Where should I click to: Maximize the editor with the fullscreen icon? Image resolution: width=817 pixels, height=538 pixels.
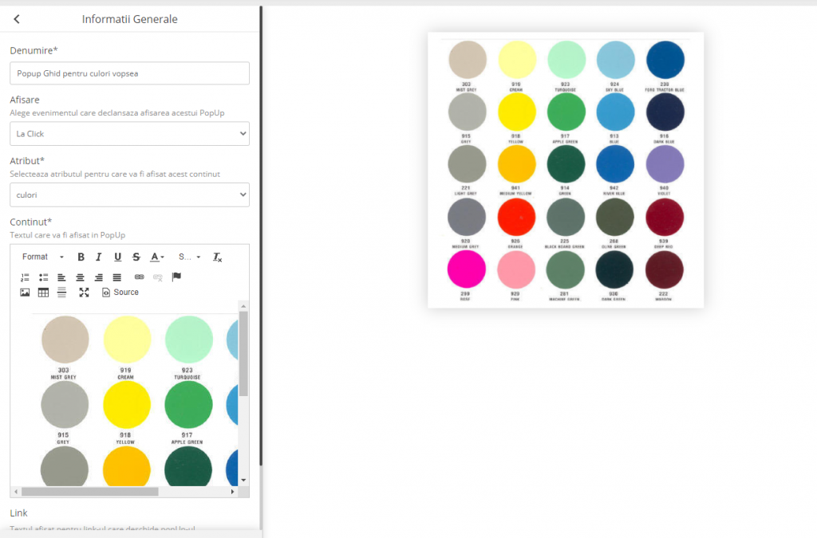[x=84, y=293]
